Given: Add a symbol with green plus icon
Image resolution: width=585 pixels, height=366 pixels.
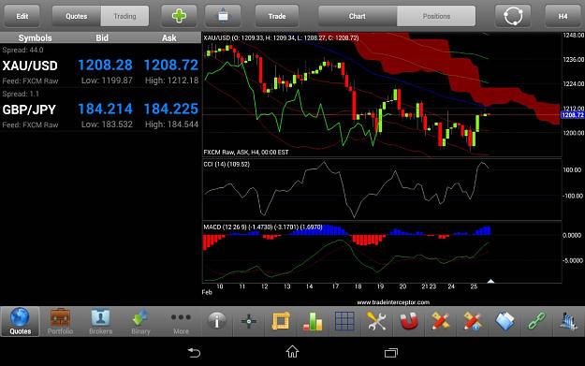Looking at the screenshot, I should coord(179,16).
